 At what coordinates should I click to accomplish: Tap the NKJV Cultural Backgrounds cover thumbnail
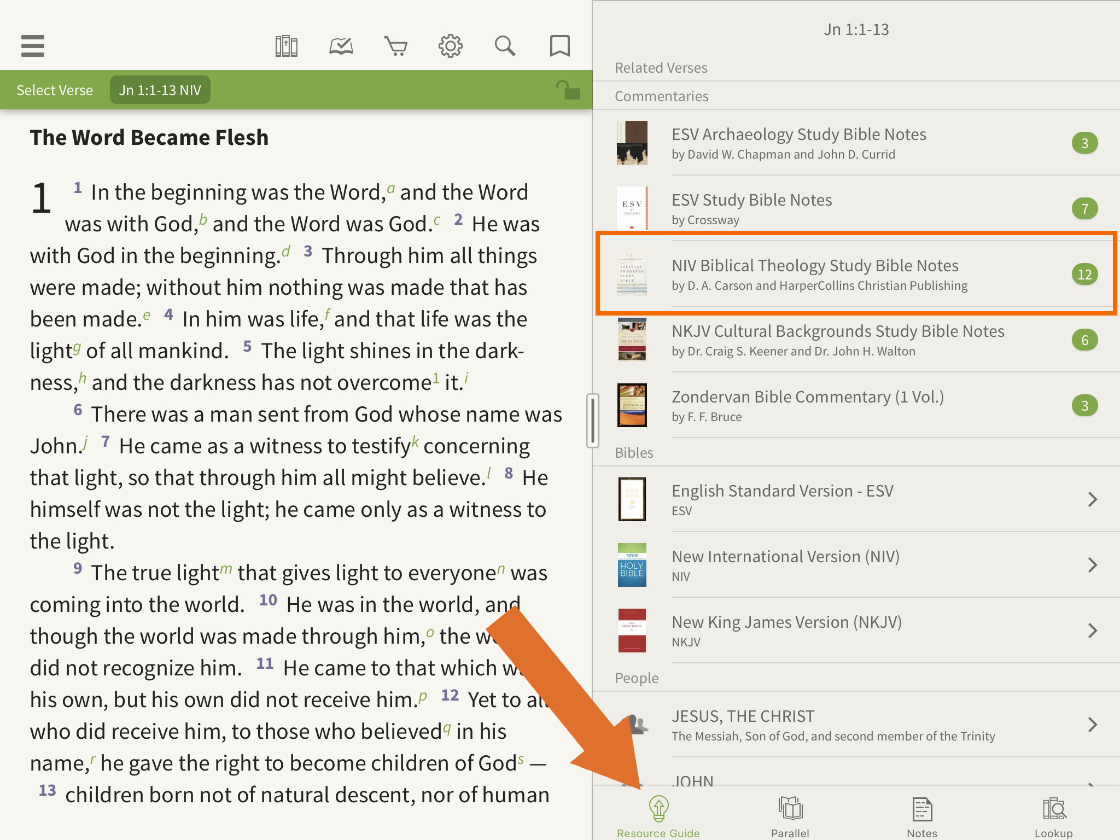(x=632, y=340)
